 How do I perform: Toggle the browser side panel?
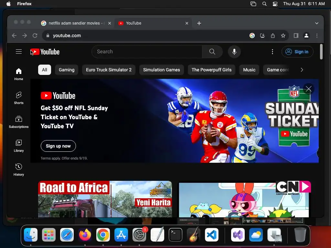click(x=296, y=36)
